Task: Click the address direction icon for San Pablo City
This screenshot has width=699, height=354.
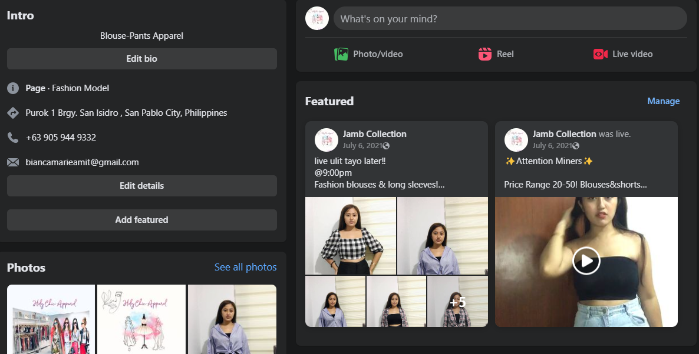Action: [x=13, y=113]
